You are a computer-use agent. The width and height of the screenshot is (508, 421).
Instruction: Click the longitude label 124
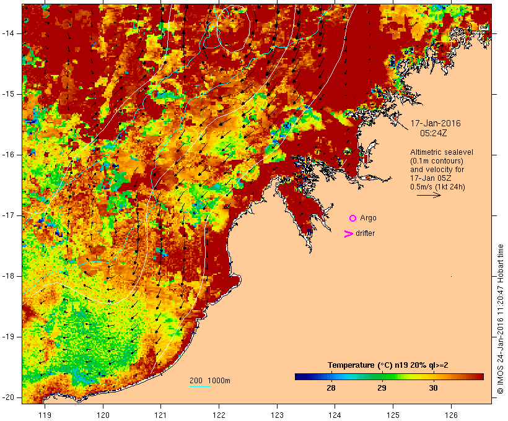335,415
